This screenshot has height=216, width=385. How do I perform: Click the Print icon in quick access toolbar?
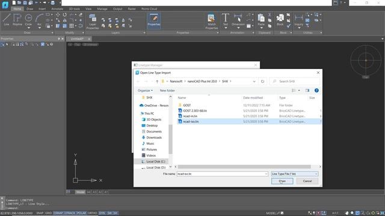52,2
